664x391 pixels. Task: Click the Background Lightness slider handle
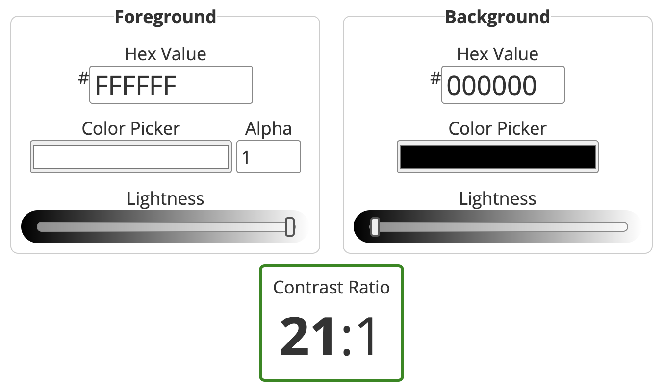click(375, 226)
